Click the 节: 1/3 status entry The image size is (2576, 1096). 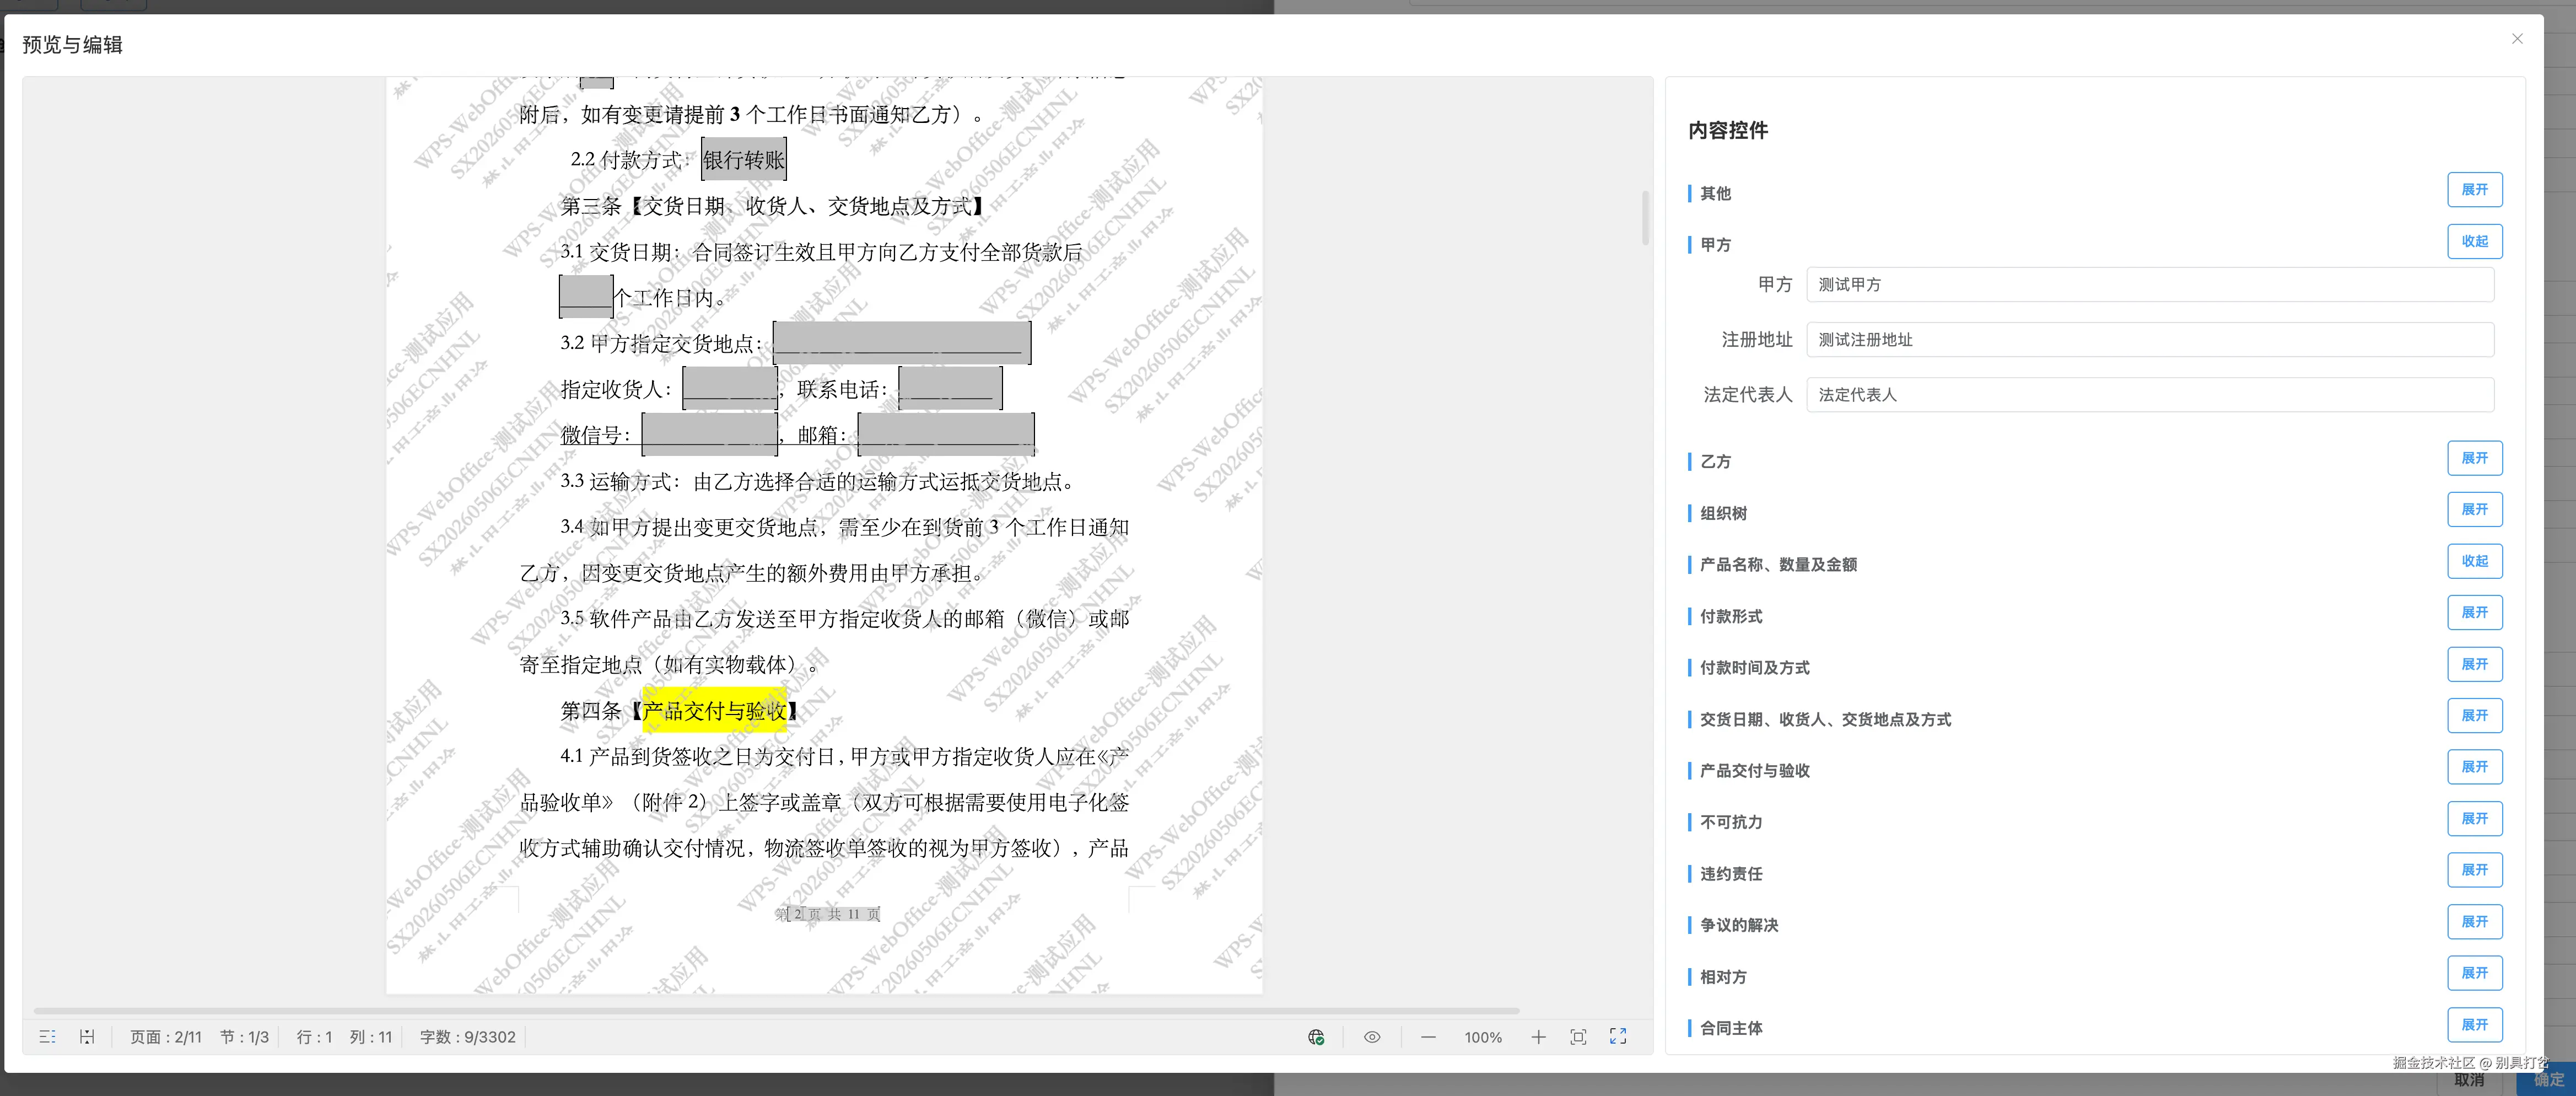(244, 1037)
